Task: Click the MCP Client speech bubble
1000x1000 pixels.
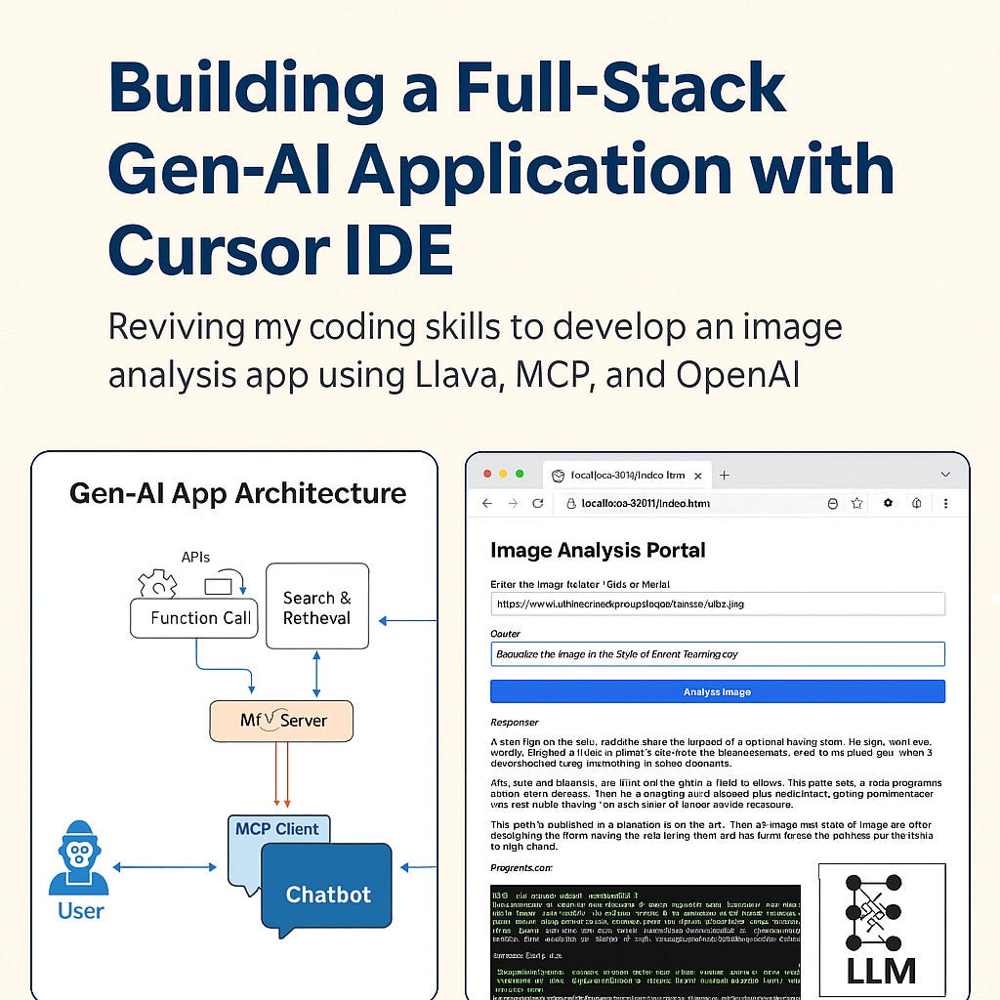Action: click(278, 828)
